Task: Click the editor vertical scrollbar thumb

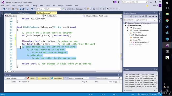Action: coord(121,57)
